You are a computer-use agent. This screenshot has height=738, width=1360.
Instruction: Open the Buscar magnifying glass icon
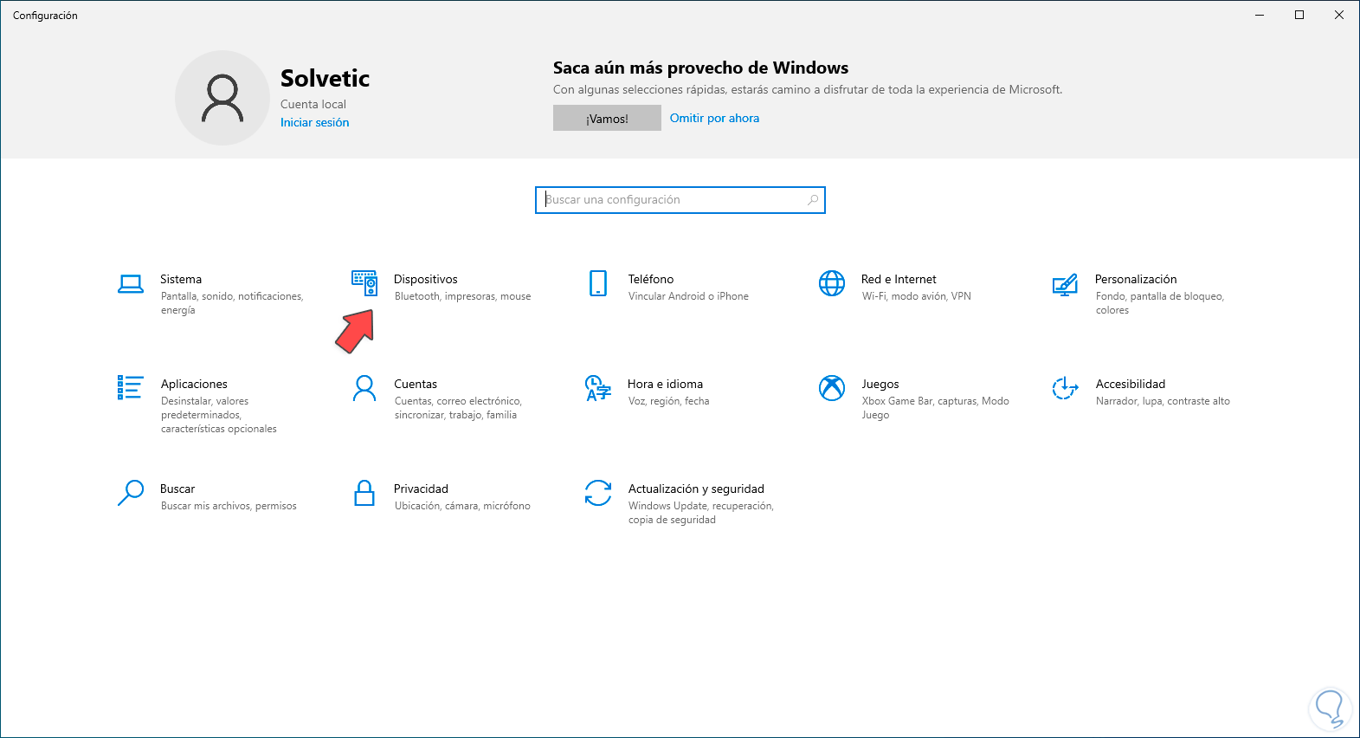pyautogui.click(x=131, y=493)
